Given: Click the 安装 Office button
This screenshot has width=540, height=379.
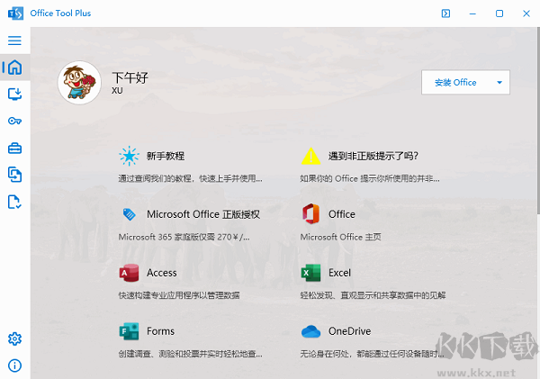Looking at the screenshot, I should click(x=455, y=82).
